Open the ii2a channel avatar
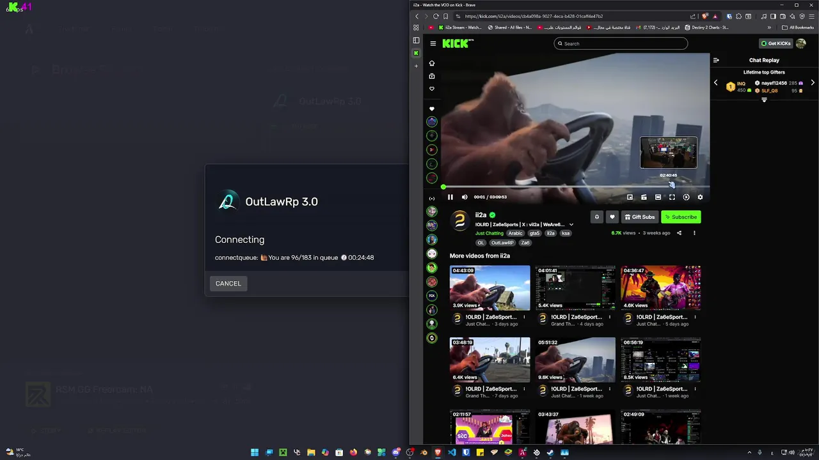 pos(459,221)
